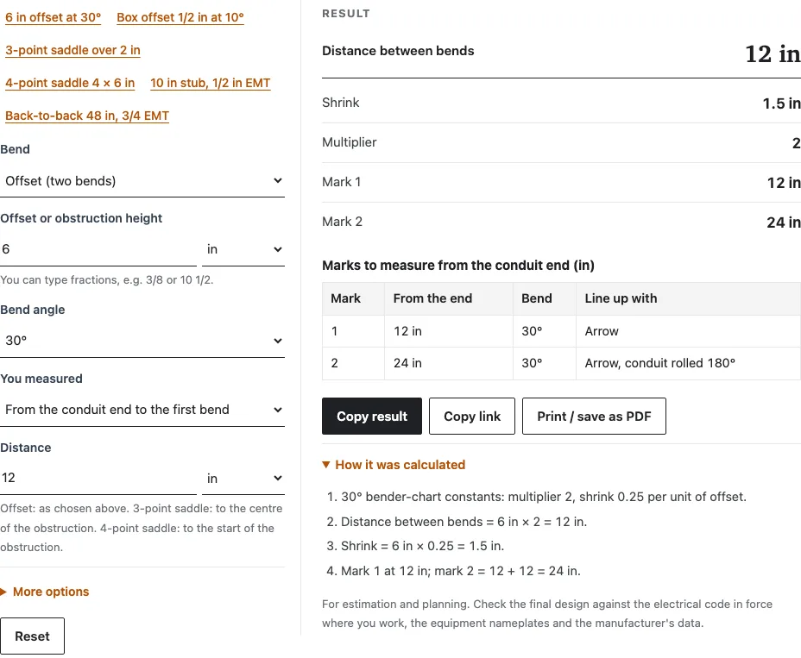Load the 3-point saddle over 2 in example

pyautogui.click(x=73, y=50)
